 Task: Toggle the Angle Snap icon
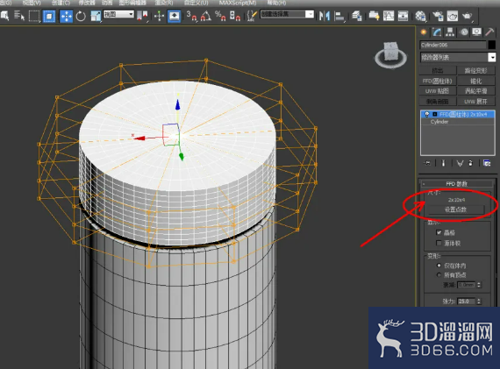[x=205, y=16]
